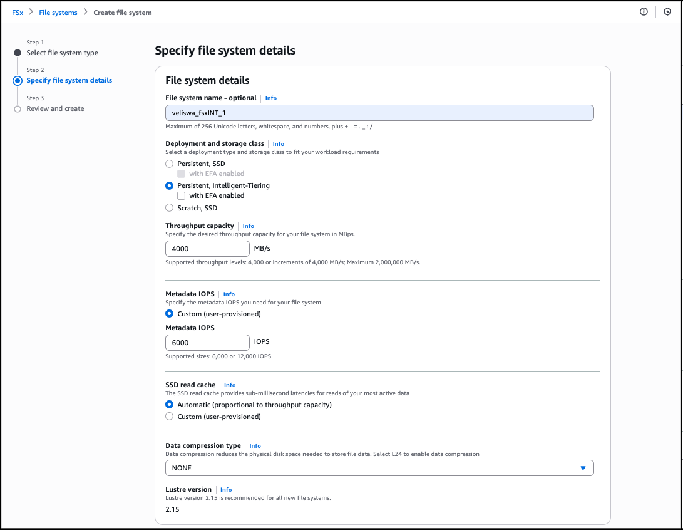Click 'Lustre version 2.15 is recommended' text
This screenshot has height=530, width=683.
[x=248, y=498]
